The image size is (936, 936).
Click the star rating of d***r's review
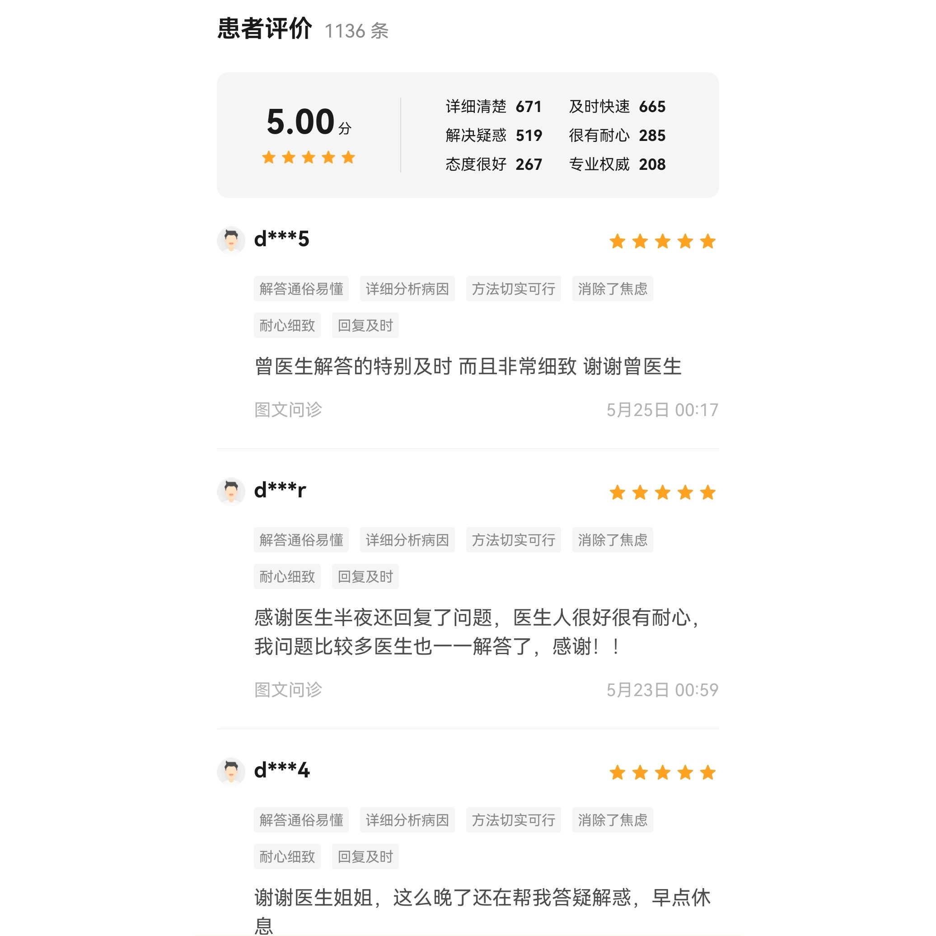tap(662, 492)
